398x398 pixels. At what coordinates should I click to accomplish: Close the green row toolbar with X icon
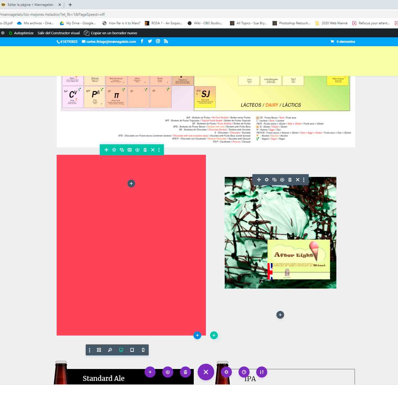153,150
